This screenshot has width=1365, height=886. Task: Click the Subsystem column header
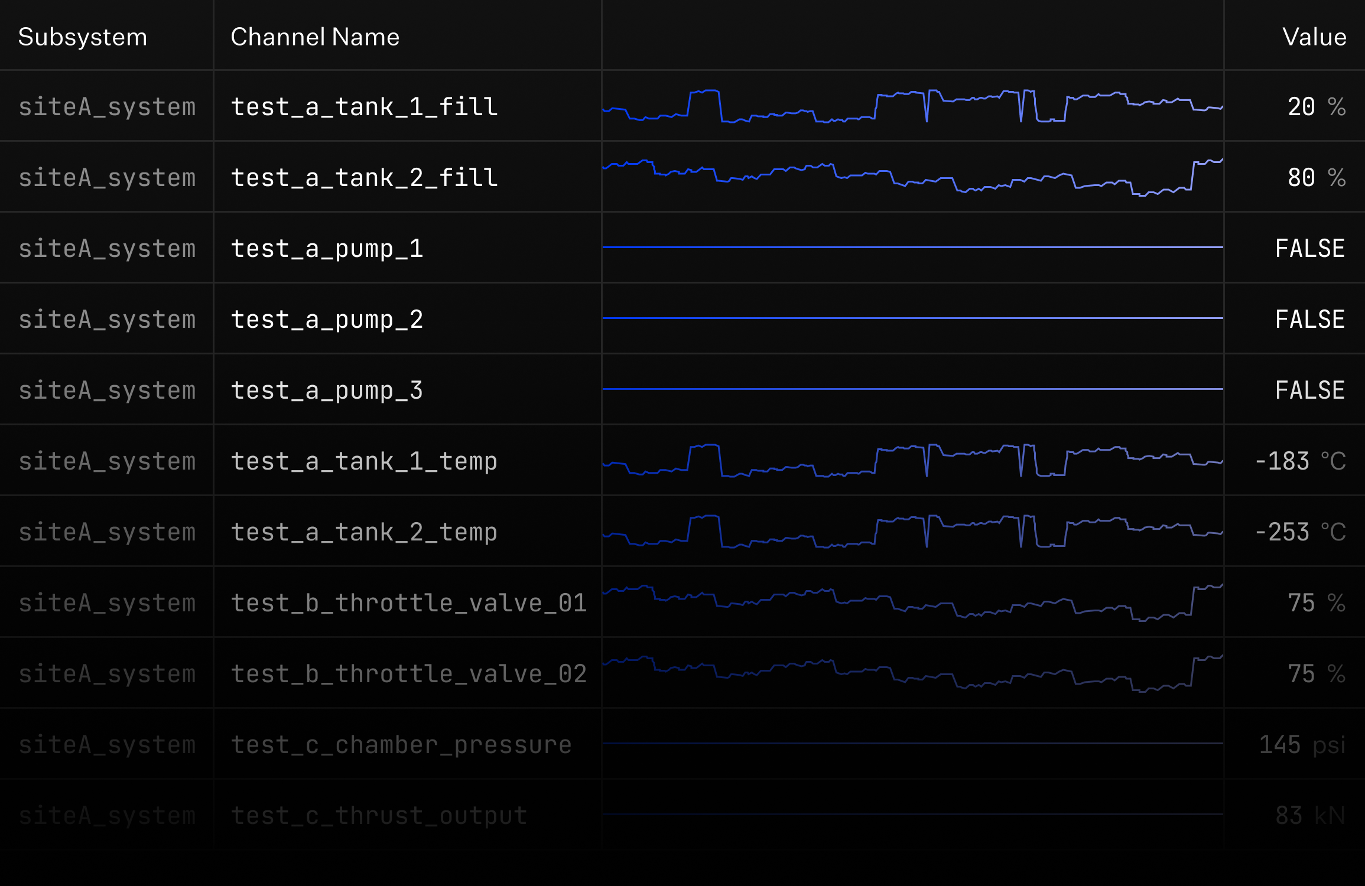(x=83, y=37)
